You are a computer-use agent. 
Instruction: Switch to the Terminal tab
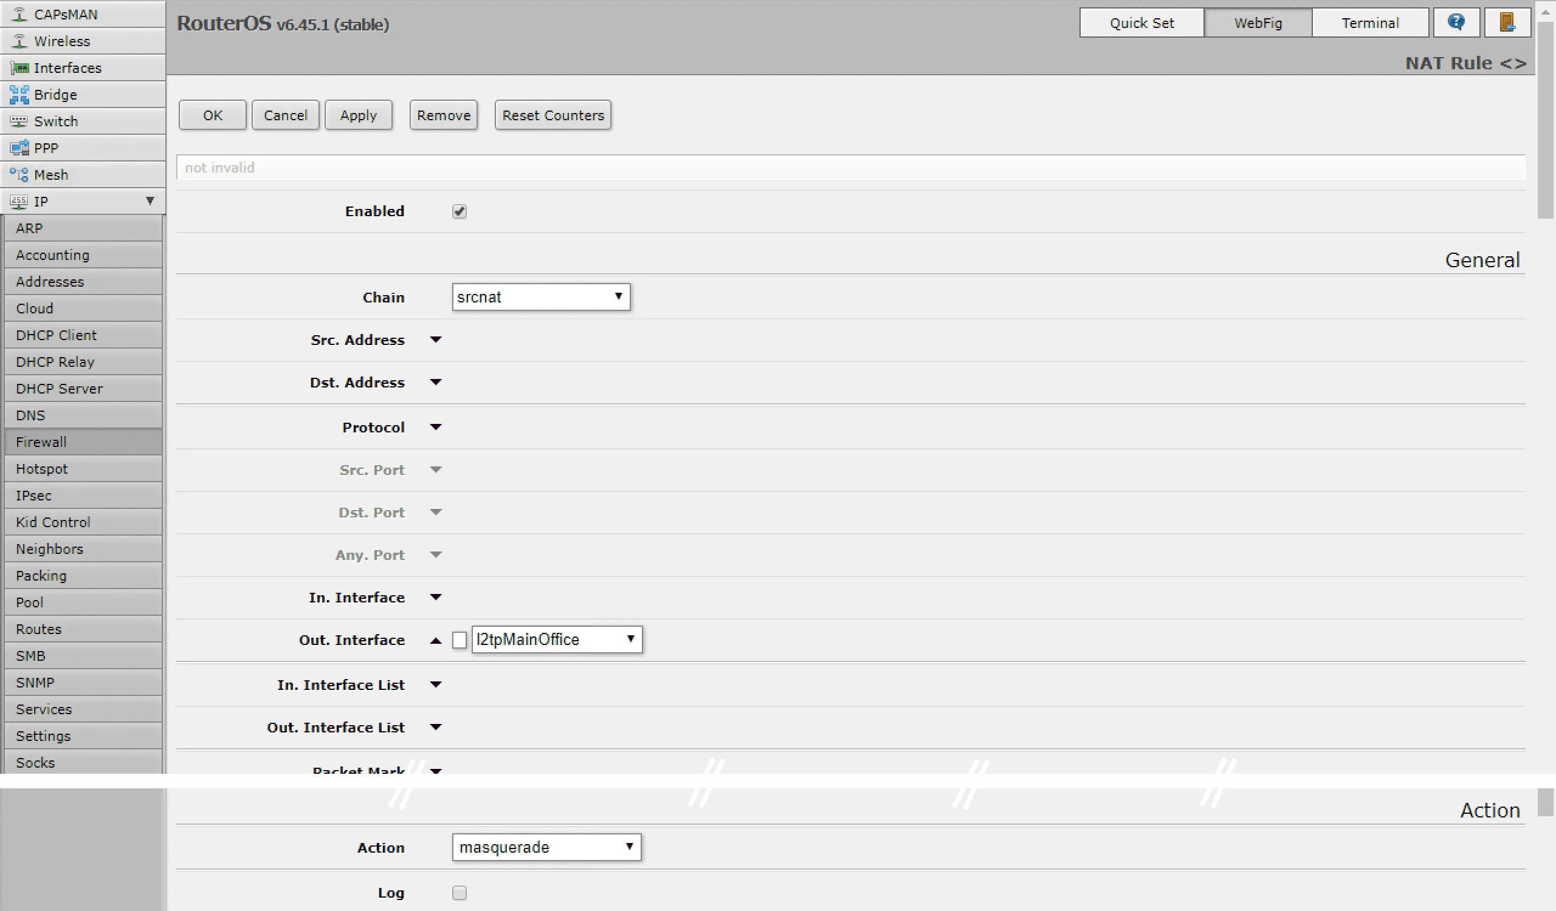[x=1369, y=23]
